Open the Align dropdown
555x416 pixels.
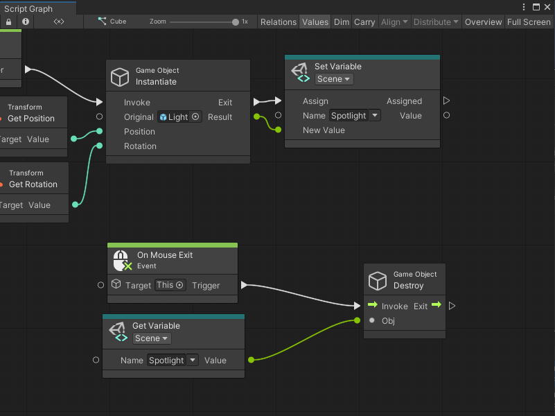[x=394, y=21]
